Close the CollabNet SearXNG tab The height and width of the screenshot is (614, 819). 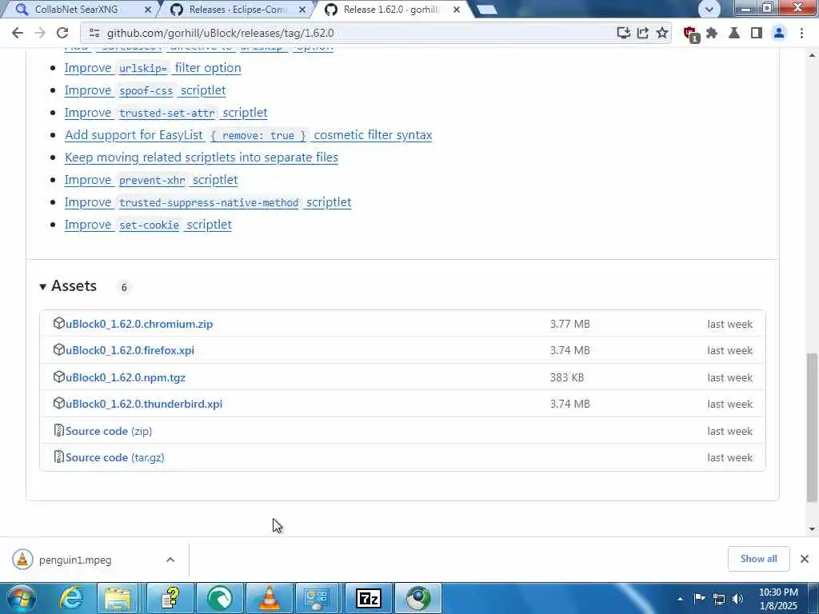[x=147, y=10]
